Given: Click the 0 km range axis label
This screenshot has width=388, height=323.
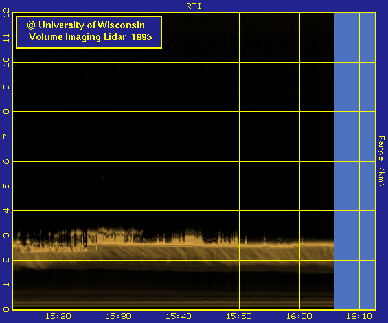Looking at the screenshot, I should [6, 309].
